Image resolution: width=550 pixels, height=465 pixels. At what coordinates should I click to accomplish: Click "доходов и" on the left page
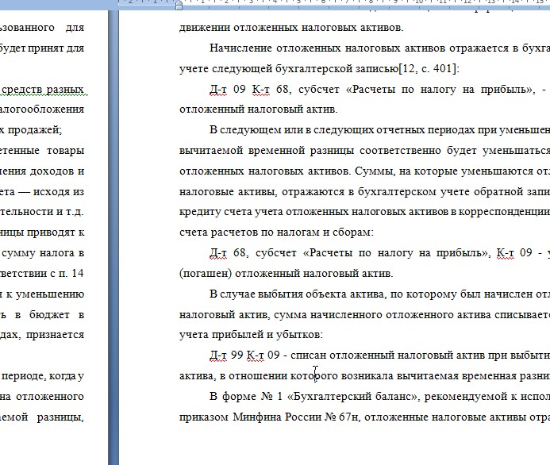57,171
